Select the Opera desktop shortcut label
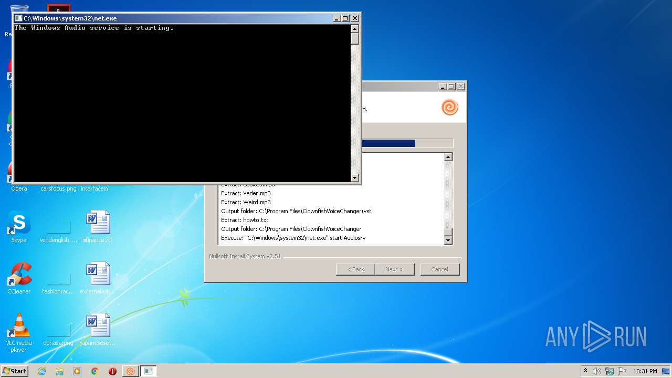The width and height of the screenshot is (672, 378). pyautogui.click(x=19, y=188)
